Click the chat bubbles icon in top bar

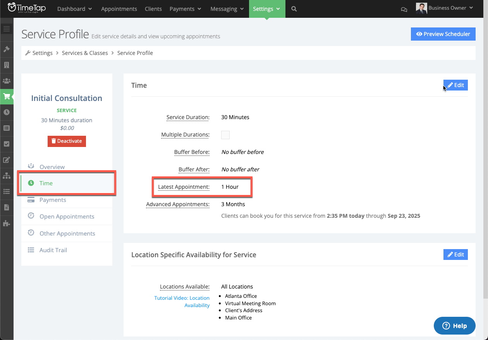404,9
